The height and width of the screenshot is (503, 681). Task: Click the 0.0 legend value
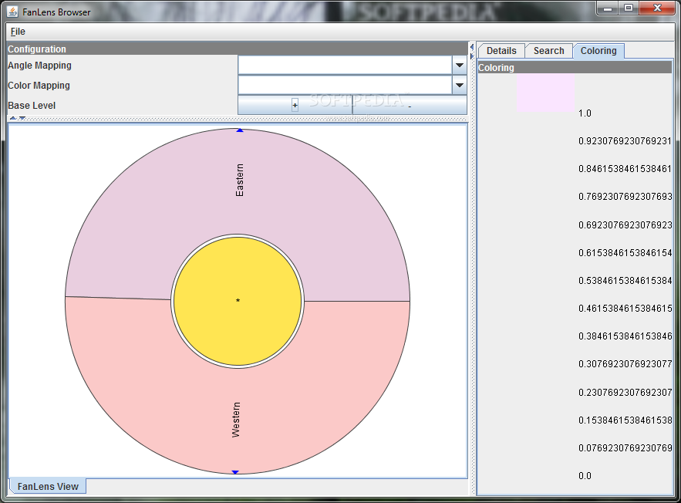point(585,476)
